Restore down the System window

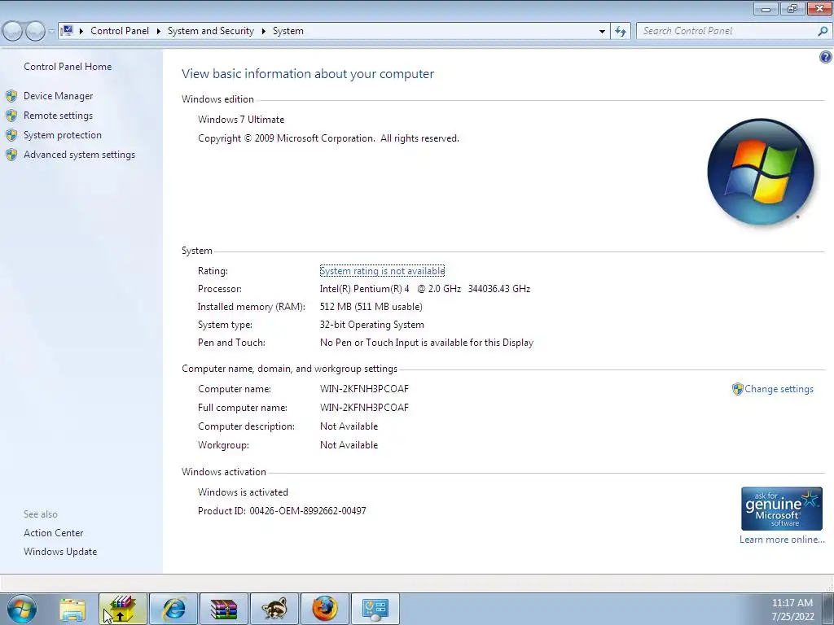(792, 8)
